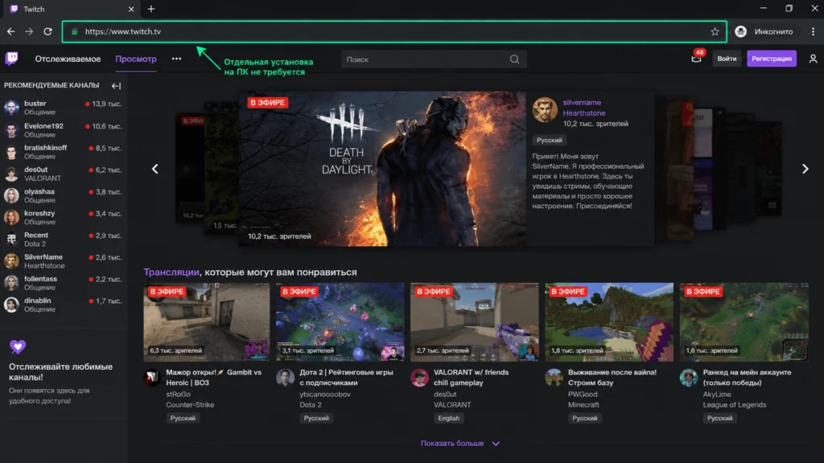Open the Отслеживаемое tab

[x=68, y=59]
